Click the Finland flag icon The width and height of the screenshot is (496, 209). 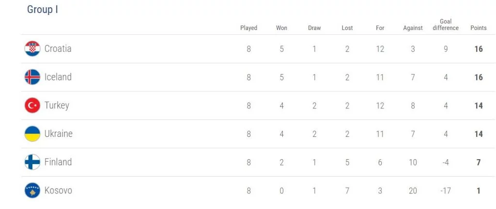point(32,162)
